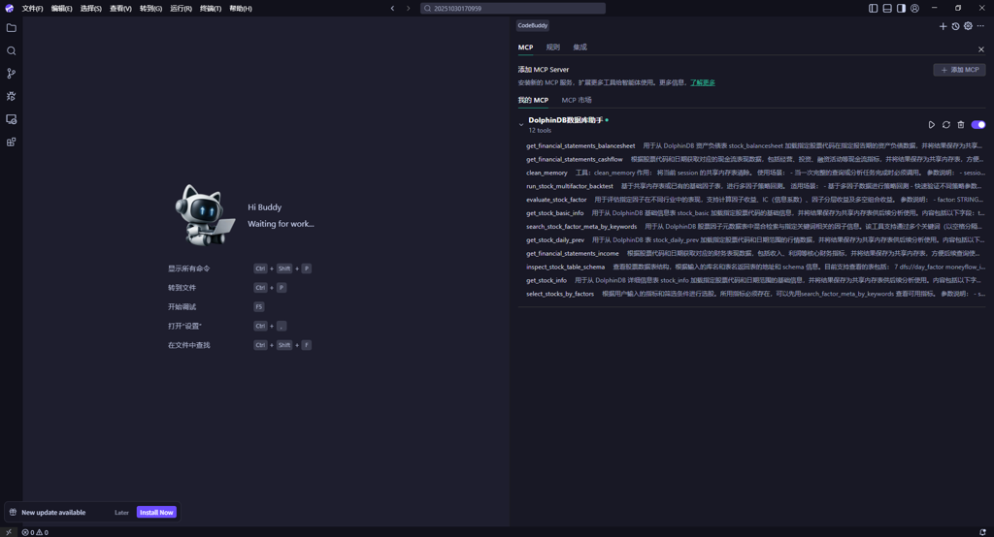The image size is (994, 537).
Task: Disable the DolphinDB数据库助手 toggle switch
Action: (x=978, y=125)
